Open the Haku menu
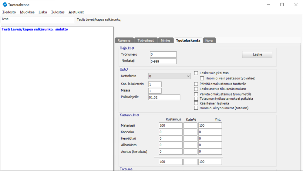This screenshot has height=171, width=303. point(43,12)
